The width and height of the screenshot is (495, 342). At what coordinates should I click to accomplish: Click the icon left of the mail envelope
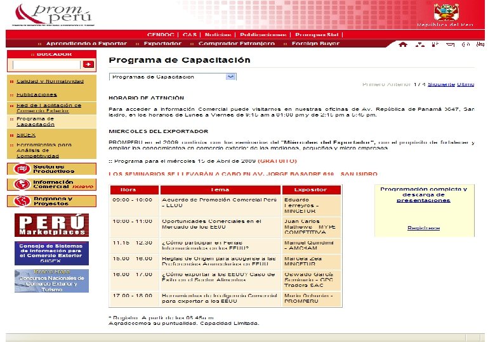click(435, 44)
